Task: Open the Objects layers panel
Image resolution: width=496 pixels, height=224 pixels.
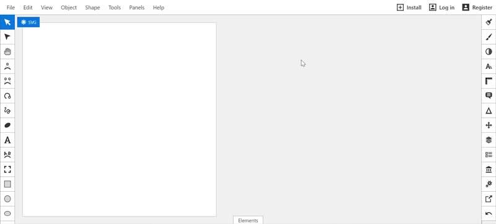Action: pos(489,140)
